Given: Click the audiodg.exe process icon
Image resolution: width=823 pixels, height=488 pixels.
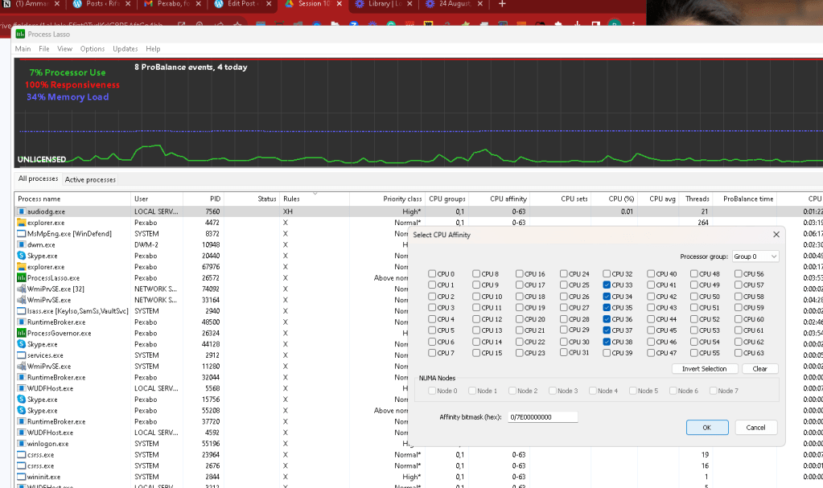Looking at the screenshot, I should coord(22,211).
